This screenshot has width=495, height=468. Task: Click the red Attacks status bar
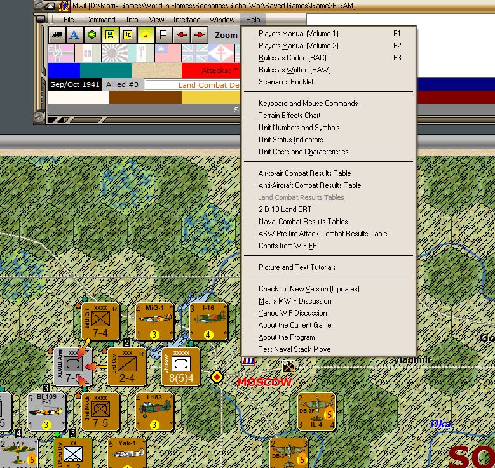[x=211, y=70]
